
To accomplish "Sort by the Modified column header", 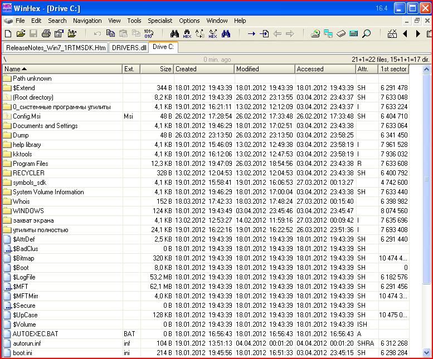I will point(265,69).
